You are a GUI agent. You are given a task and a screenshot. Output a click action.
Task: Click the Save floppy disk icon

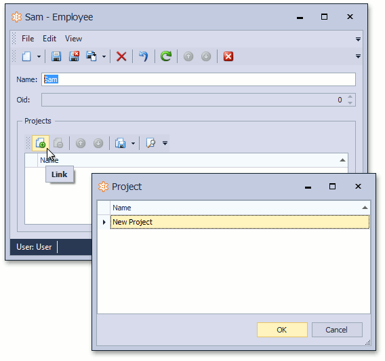56,56
